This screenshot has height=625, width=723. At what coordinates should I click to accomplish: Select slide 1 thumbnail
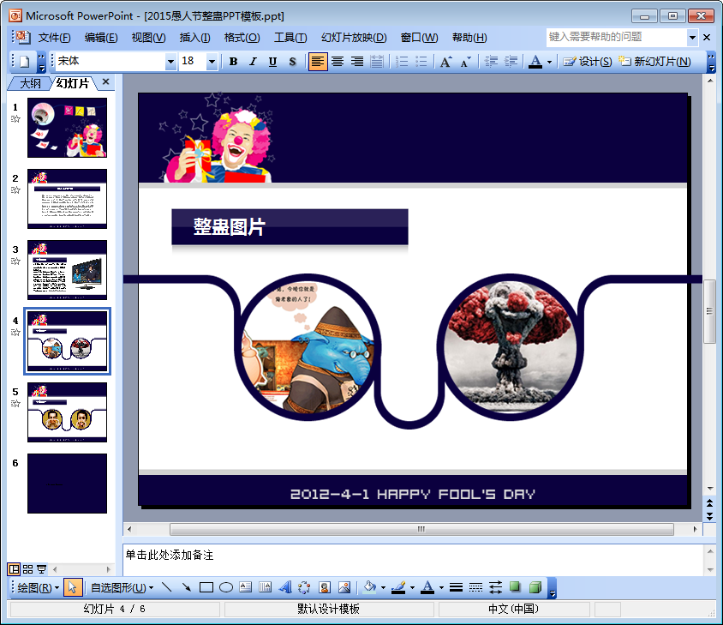pos(67,128)
